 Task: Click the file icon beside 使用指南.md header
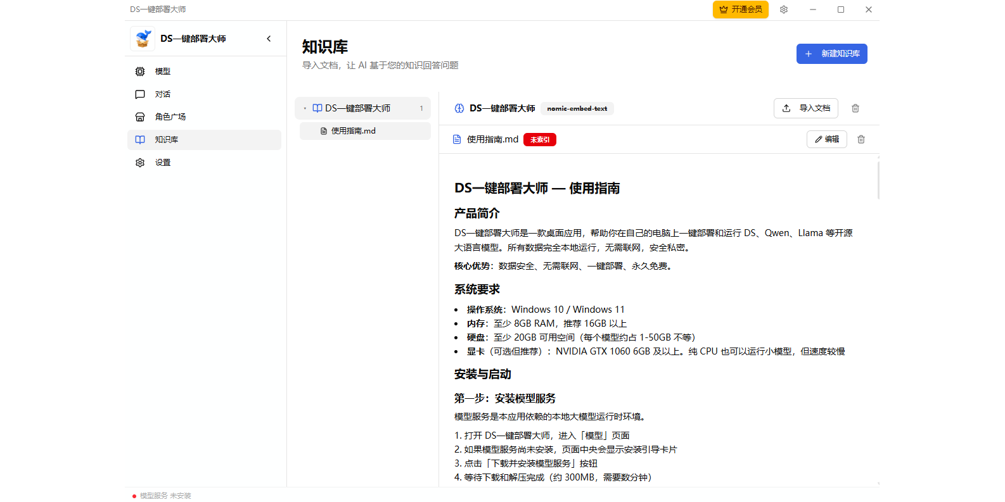pos(457,139)
